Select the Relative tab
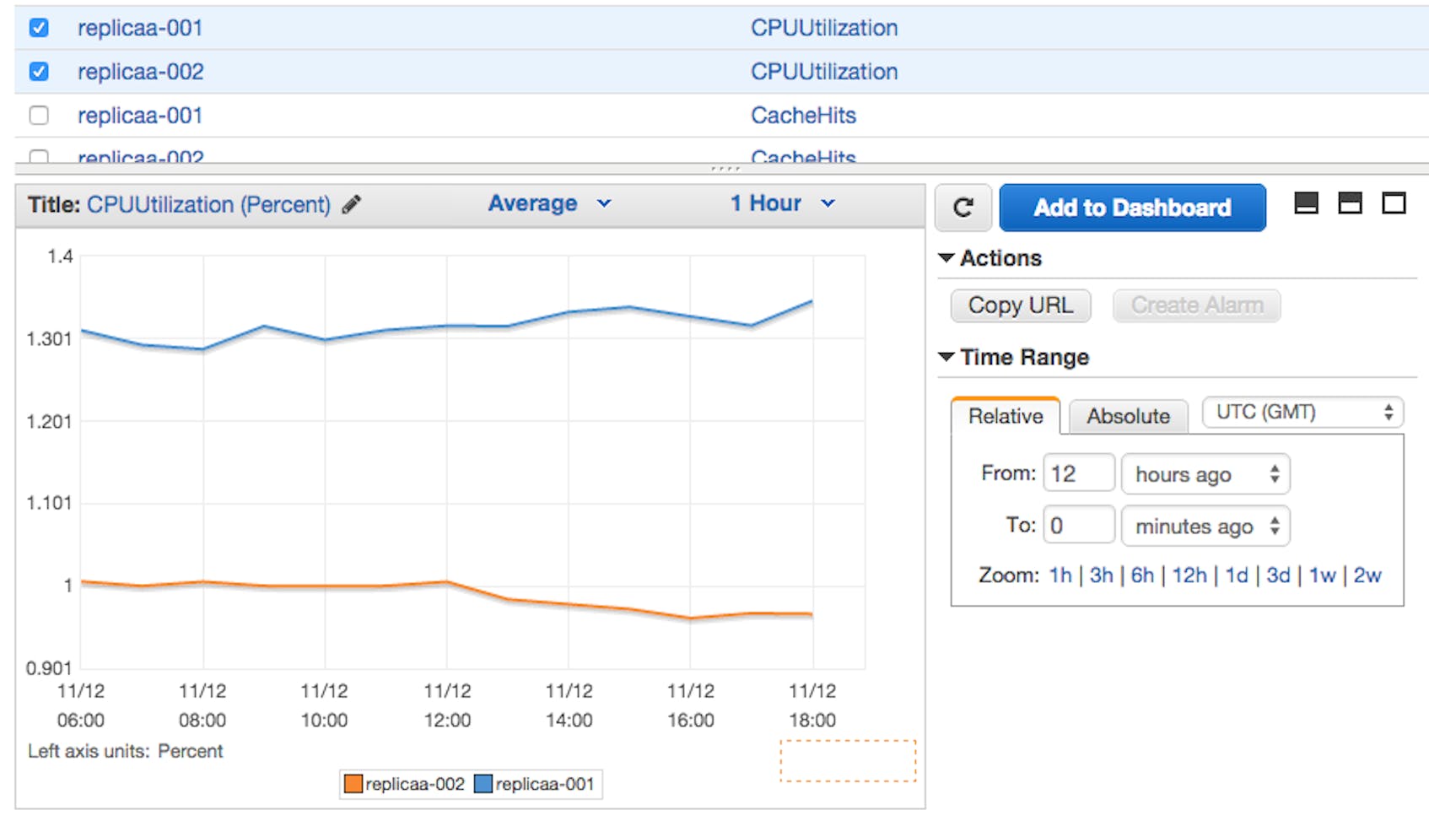1429x821 pixels. tap(1005, 416)
